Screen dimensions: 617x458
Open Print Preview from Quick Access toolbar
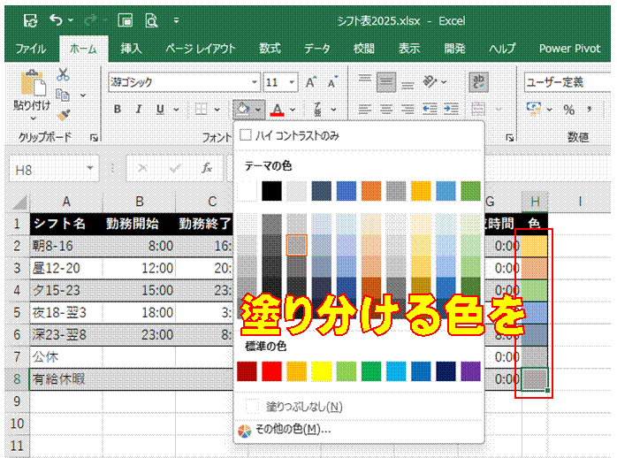(x=151, y=20)
